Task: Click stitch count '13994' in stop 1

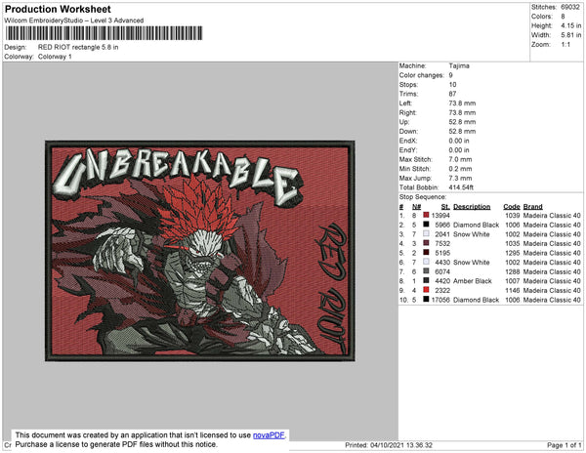Action: pyautogui.click(x=440, y=216)
